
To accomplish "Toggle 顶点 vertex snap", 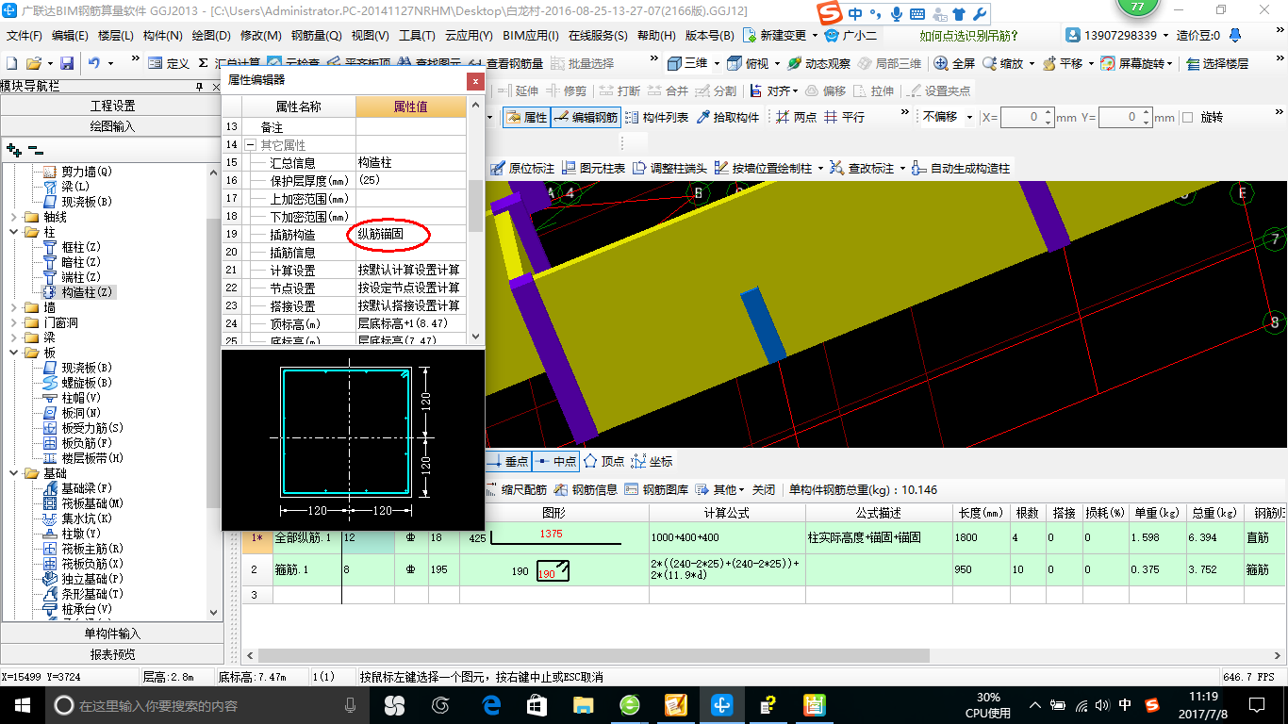I will click(x=603, y=461).
